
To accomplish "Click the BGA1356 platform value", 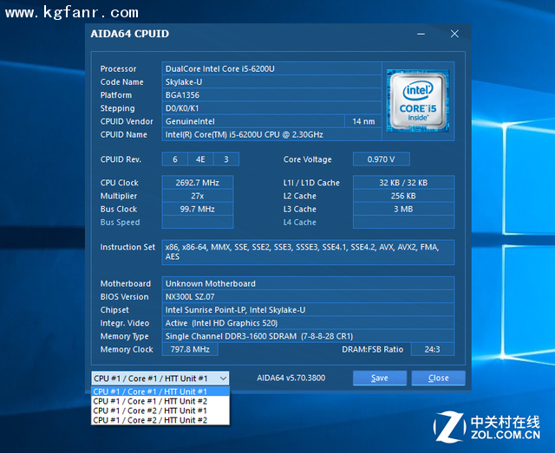I will click(271, 95).
